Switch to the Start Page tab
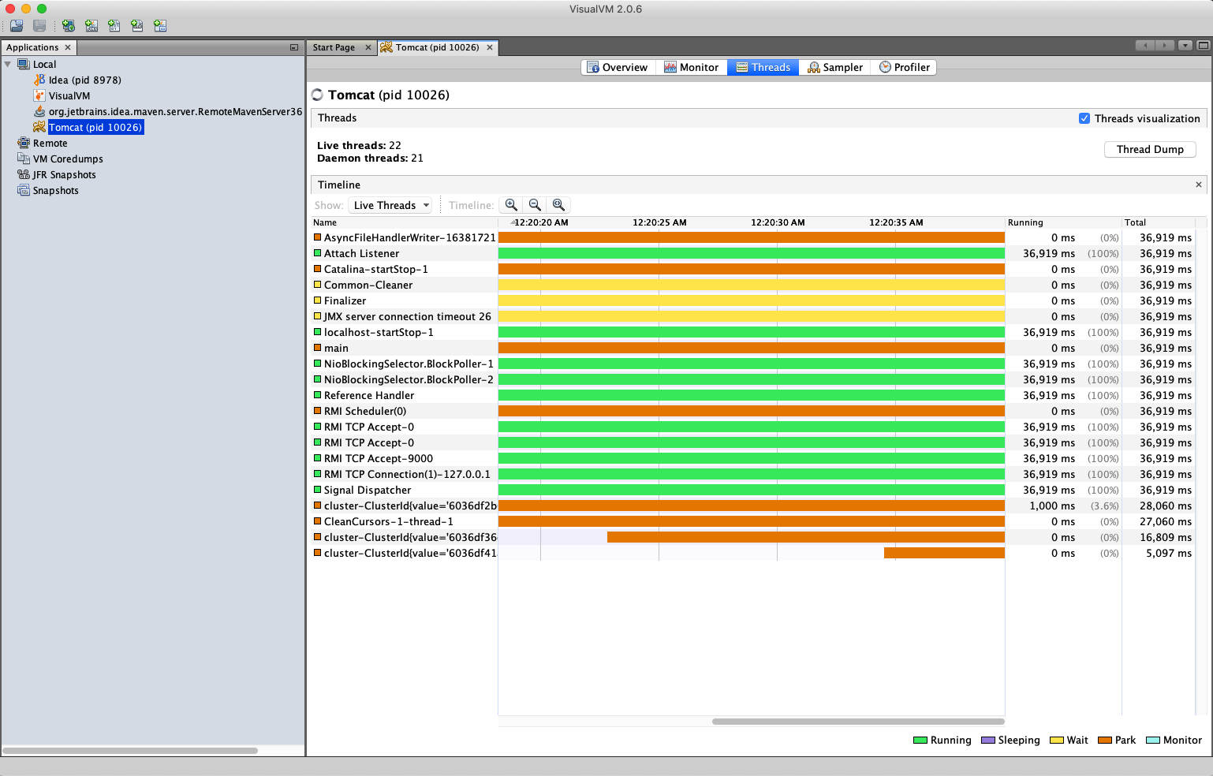Screen dimensions: 1213x776 coord(334,47)
